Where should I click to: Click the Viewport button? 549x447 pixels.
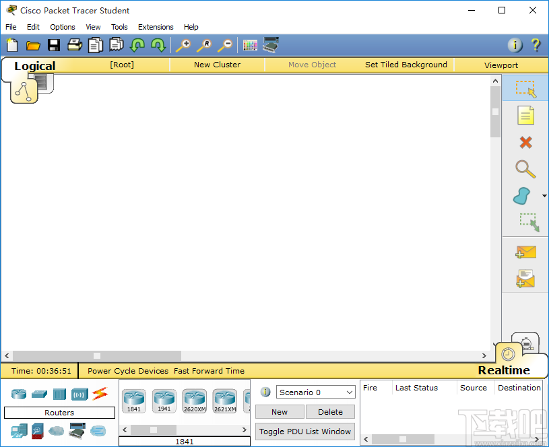pos(501,65)
